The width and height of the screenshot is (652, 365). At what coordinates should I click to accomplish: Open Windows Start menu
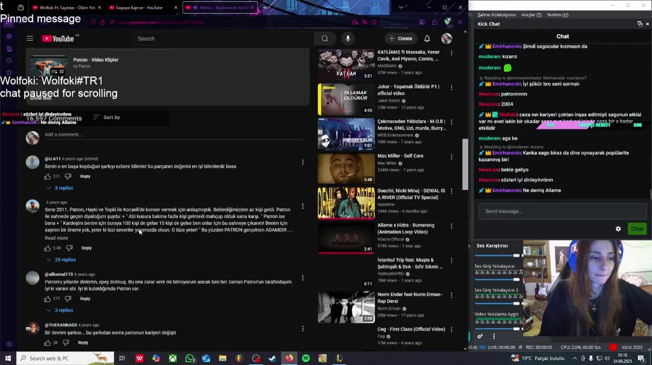(8, 358)
